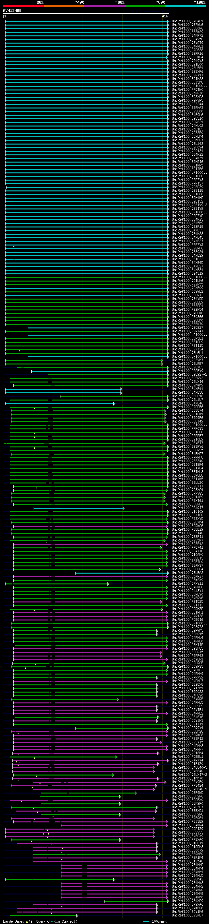Click the UniRef100_C0PIZ9 label
209x924 pixels.
click(187, 829)
